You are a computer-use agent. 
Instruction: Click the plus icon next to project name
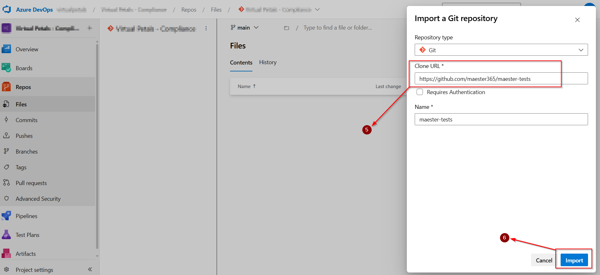90,28
